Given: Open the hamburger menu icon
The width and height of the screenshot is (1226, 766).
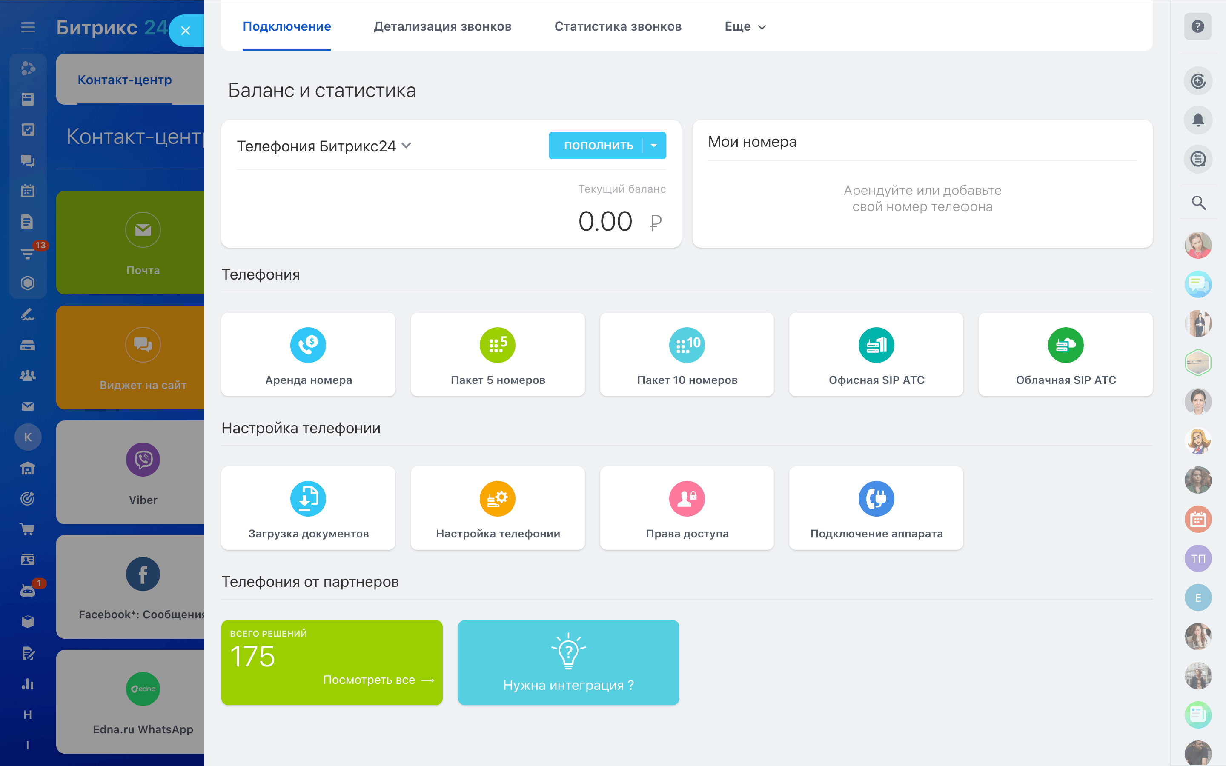Looking at the screenshot, I should pyautogui.click(x=28, y=27).
